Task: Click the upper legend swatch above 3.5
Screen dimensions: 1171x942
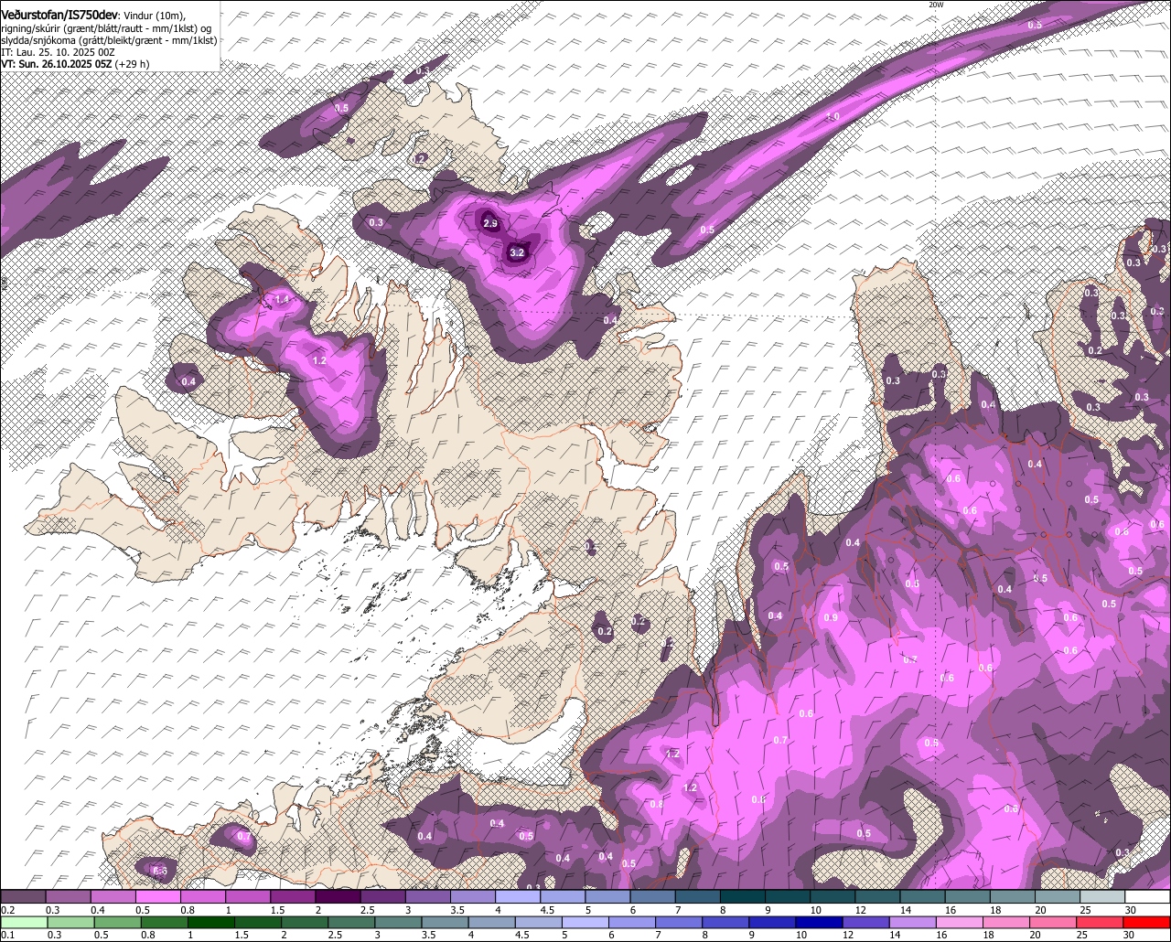Action: pos(472,896)
